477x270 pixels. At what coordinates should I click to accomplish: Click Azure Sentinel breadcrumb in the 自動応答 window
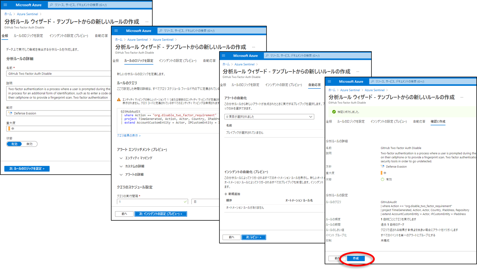tap(244, 64)
